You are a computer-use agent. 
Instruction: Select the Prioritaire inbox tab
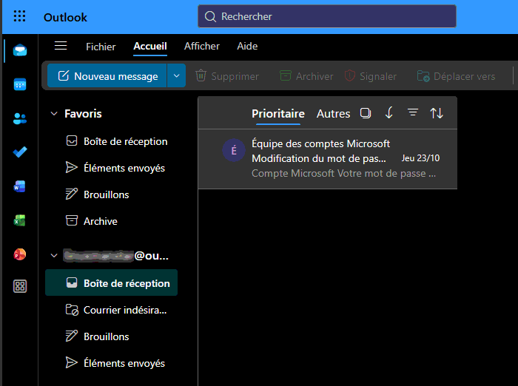[278, 114]
